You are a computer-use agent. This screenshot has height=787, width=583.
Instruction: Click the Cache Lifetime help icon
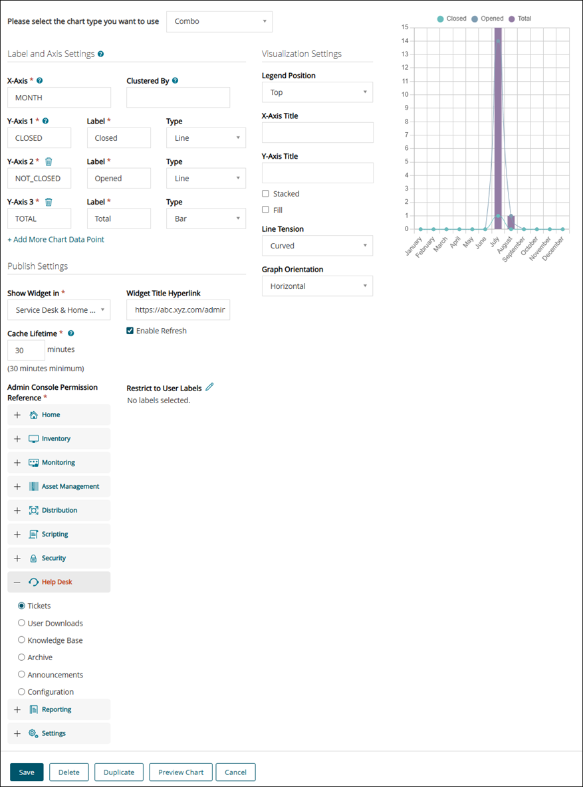click(71, 333)
